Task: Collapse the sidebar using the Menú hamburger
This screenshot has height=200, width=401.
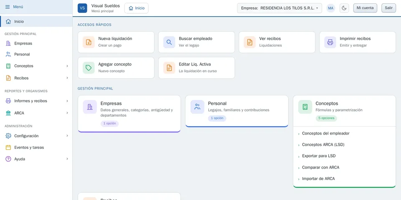Action: [x=8, y=7]
